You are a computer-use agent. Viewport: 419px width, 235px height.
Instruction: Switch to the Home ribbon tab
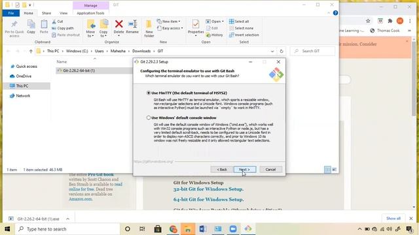click(x=29, y=13)
